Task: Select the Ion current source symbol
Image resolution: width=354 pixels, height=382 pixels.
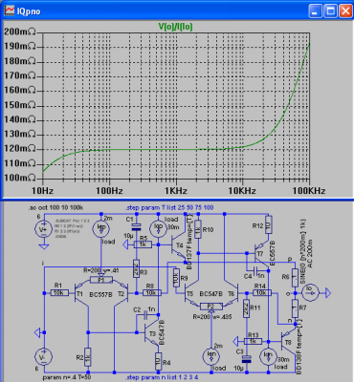Action: coord(269,356)
